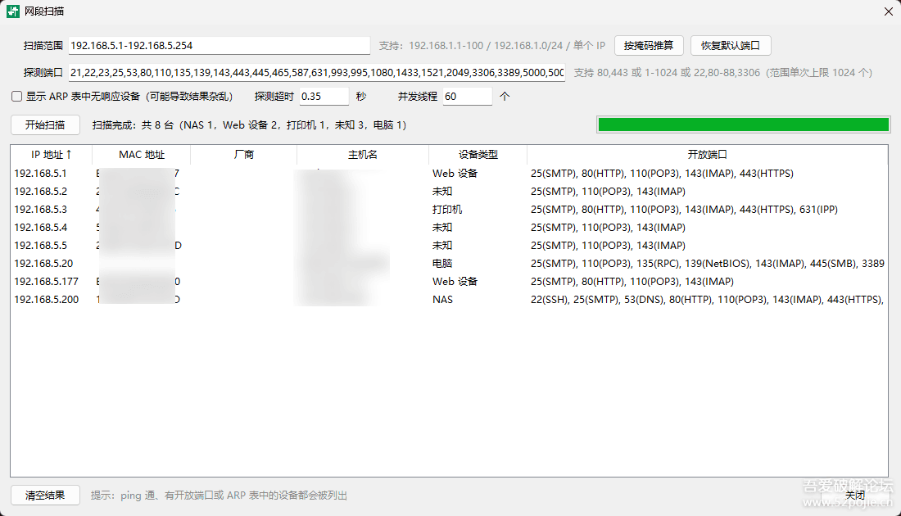
Task: Click open ports cell starting with 22(SSH)
Action: pyautogui.click(x=707, y=300)
